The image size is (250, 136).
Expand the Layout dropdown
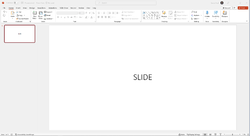pyautogui.click(x=48, y=12)
